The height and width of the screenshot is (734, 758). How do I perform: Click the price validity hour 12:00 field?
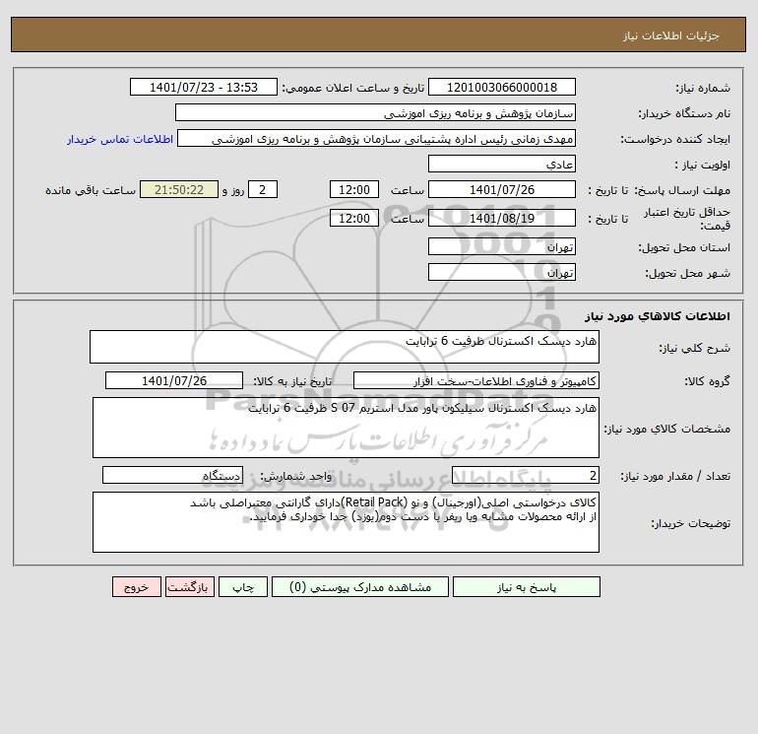pyautogui.click(x=353, y=218)
